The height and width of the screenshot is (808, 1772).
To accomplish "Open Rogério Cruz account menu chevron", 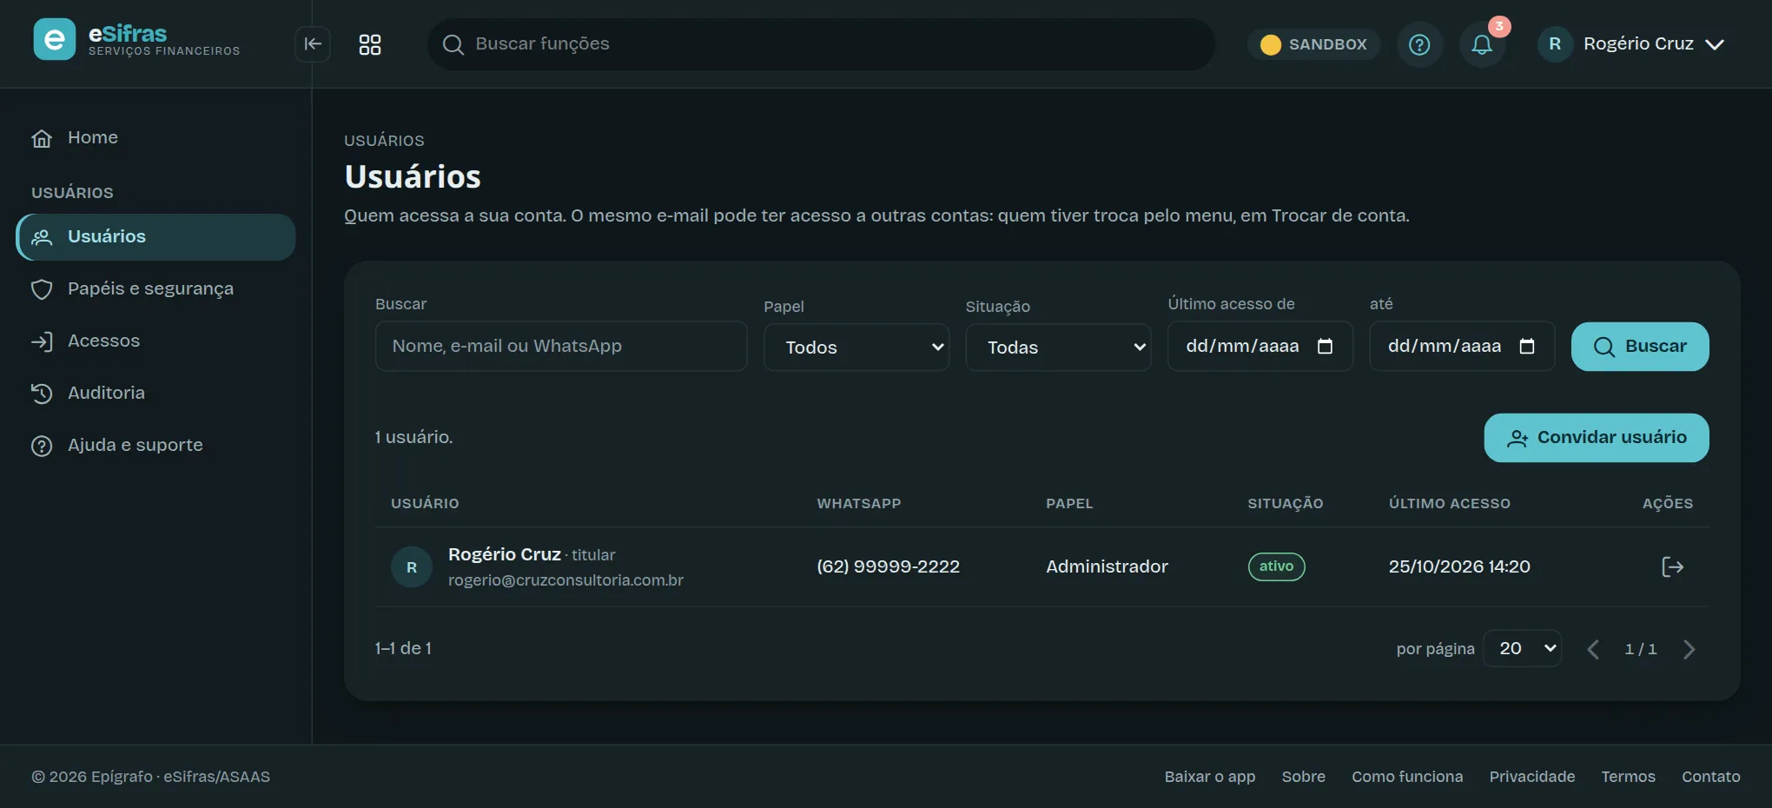I will [1715, 44].
